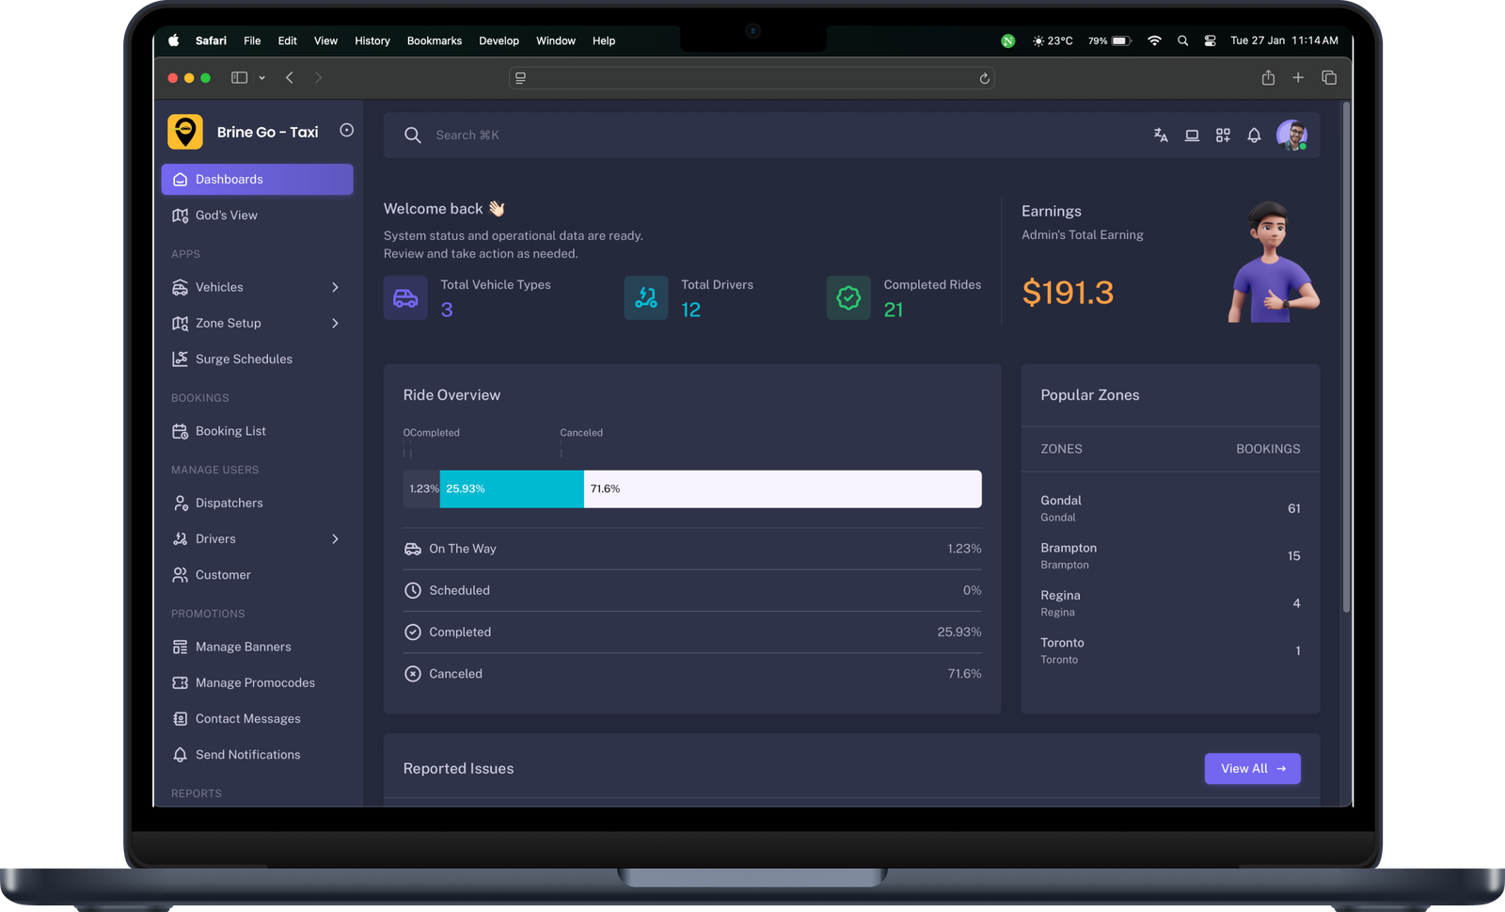Open the Bookmarks menu
The image size is (1505, 912).
click(x=435, y=41)
